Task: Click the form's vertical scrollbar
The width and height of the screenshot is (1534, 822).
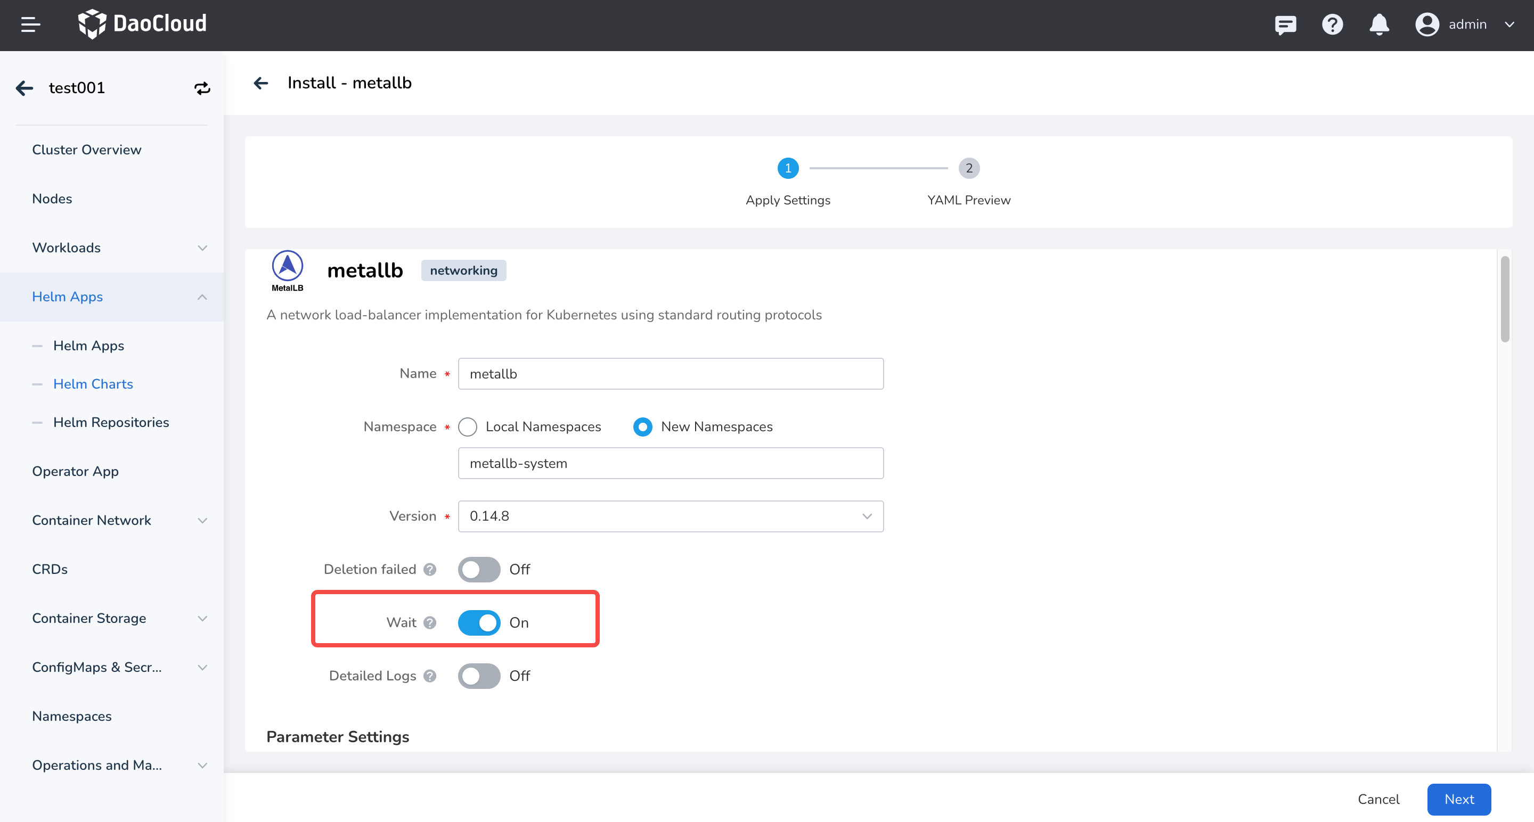Action: (x=1505, y=299)
